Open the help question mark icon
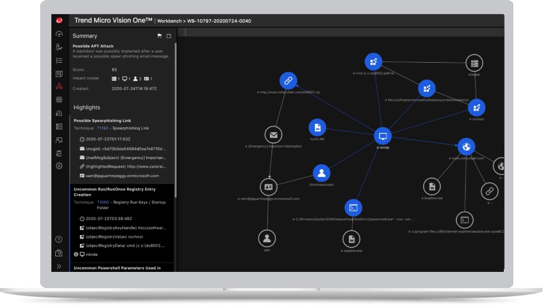543x305 pixels. [x=59, y=239]
